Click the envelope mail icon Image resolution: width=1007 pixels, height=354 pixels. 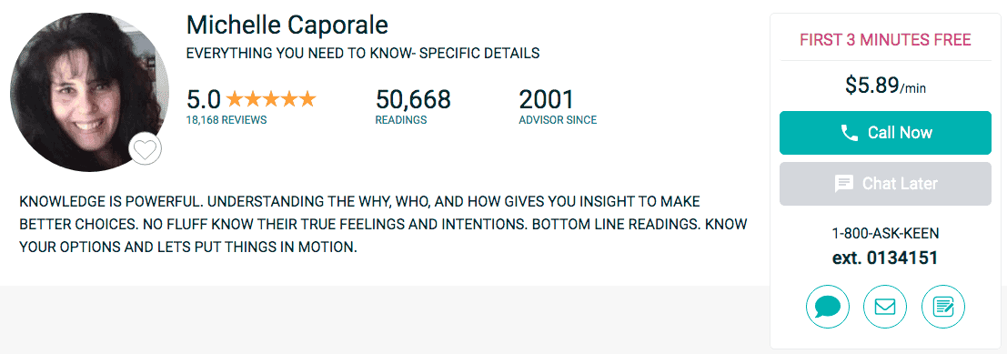885,307
